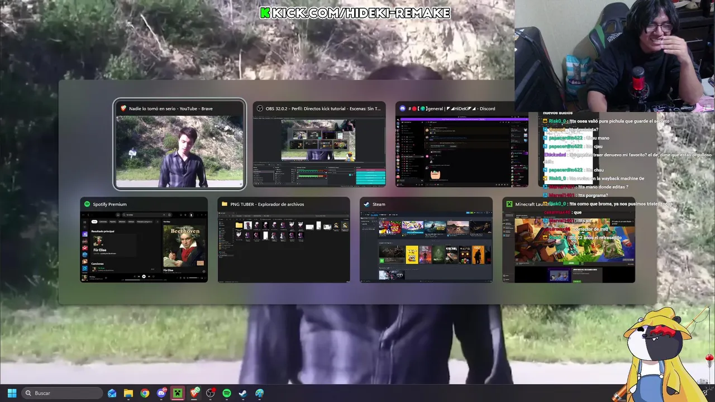Open File Explorer from the taskbar

coord(128,393)
